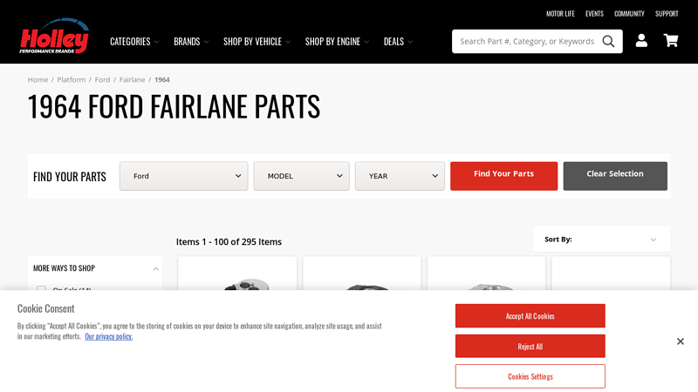Viewport: 698px width, 392px height.
Task: Focus the part search field
Action: (527, 41)
